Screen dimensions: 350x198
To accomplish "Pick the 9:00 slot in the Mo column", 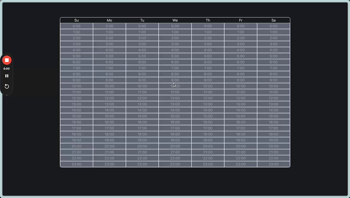I will click(x=109, y=80).
